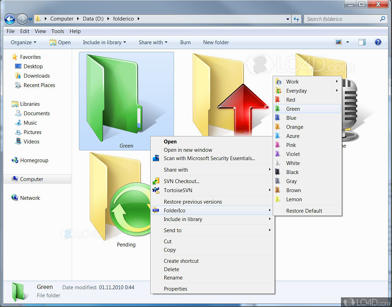The image size is (392, 307).
Task: Click the Microsoft Security Essentials scan icon
Action: [x=156, y=158]
